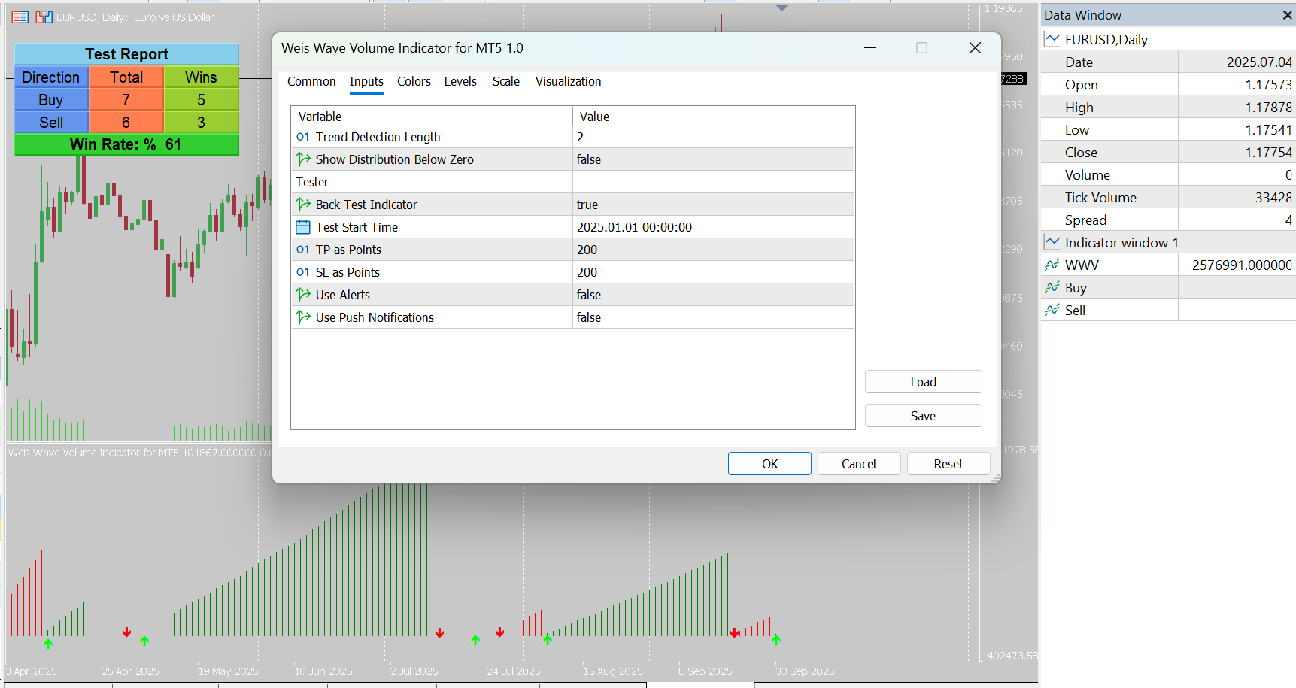Click the Sell row in Test Report
The image size is (1296, 688).
[126, 123]
